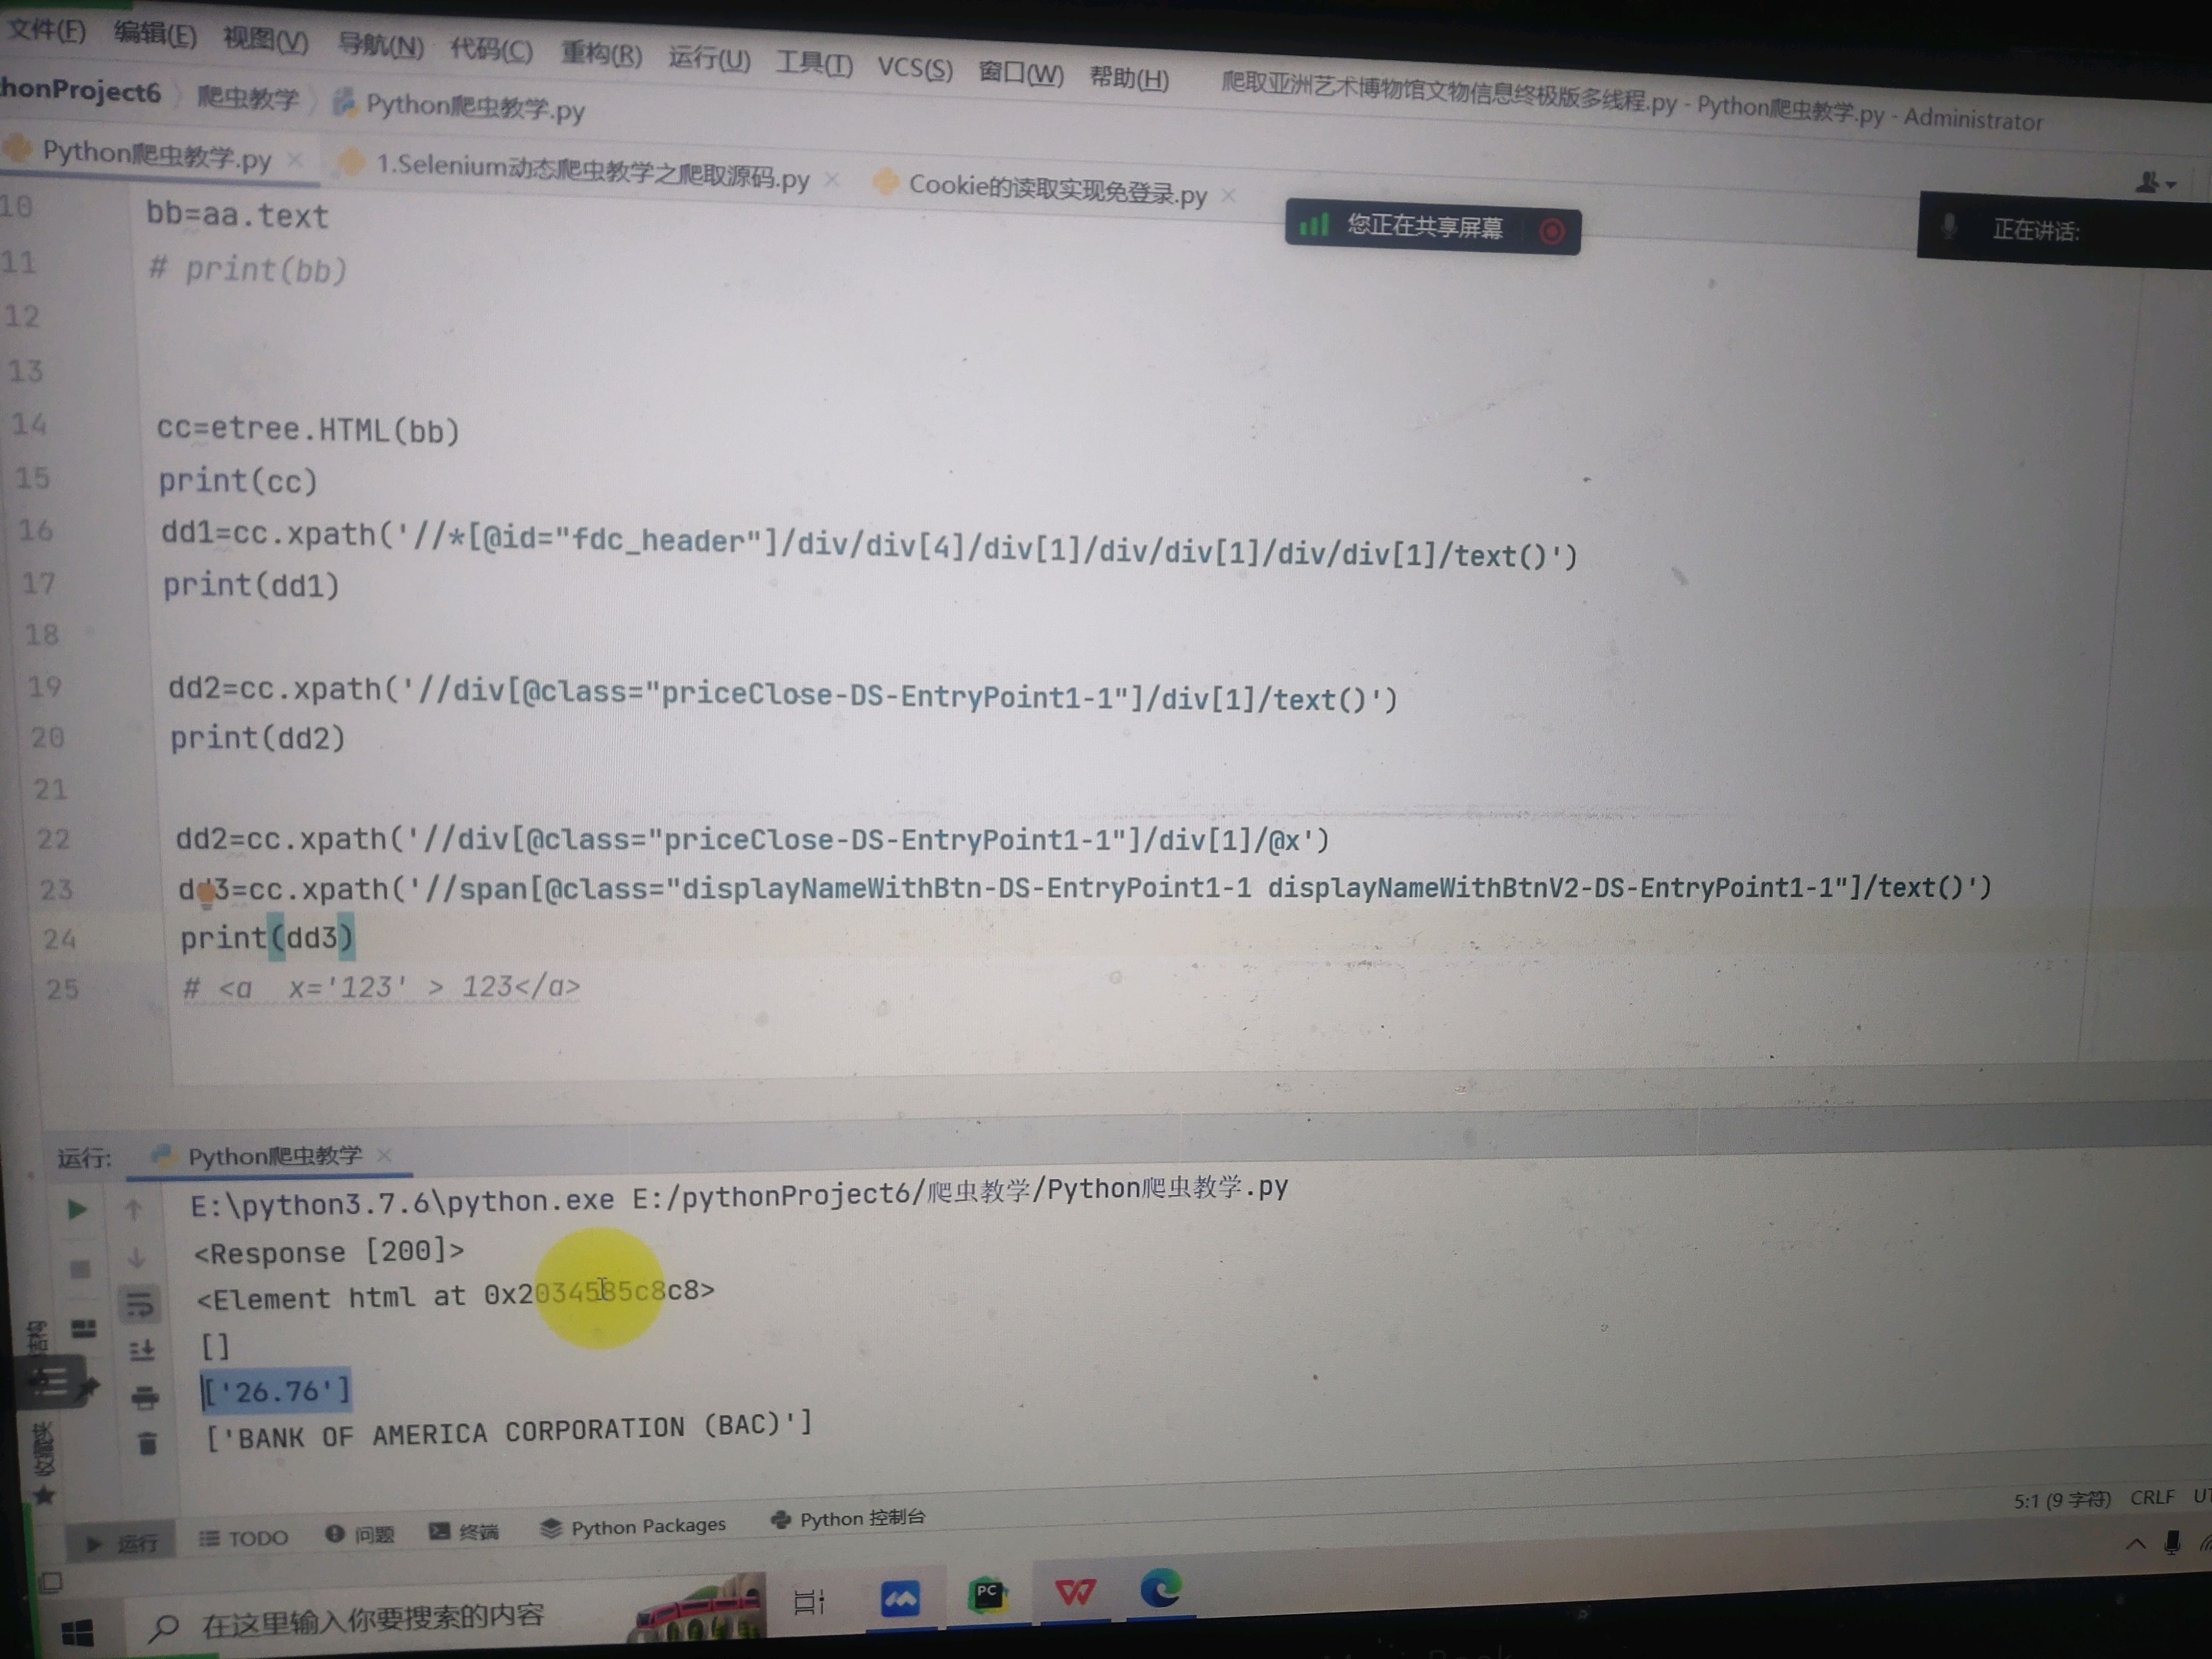The image size is (2212, 1659).
Task: Click the down arrow in run panel
Action: tap(136, 1257)
